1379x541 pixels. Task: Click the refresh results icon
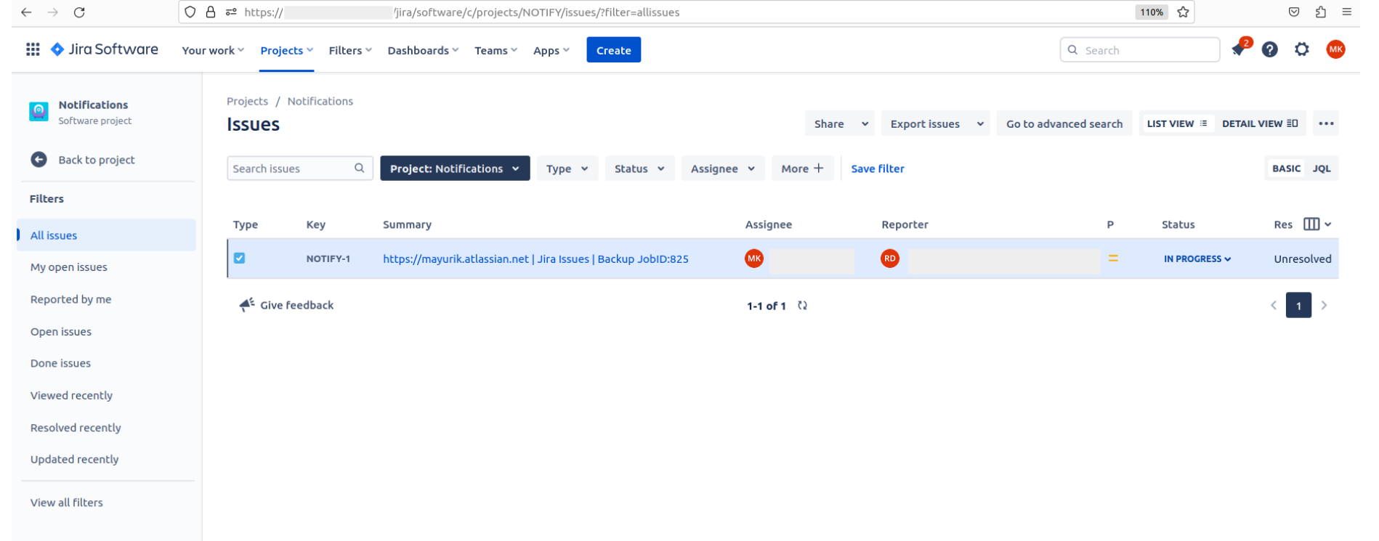pos(802,306)
